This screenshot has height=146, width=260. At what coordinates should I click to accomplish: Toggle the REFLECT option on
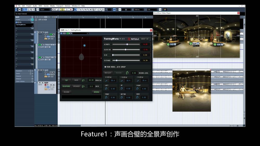[108, 73]
